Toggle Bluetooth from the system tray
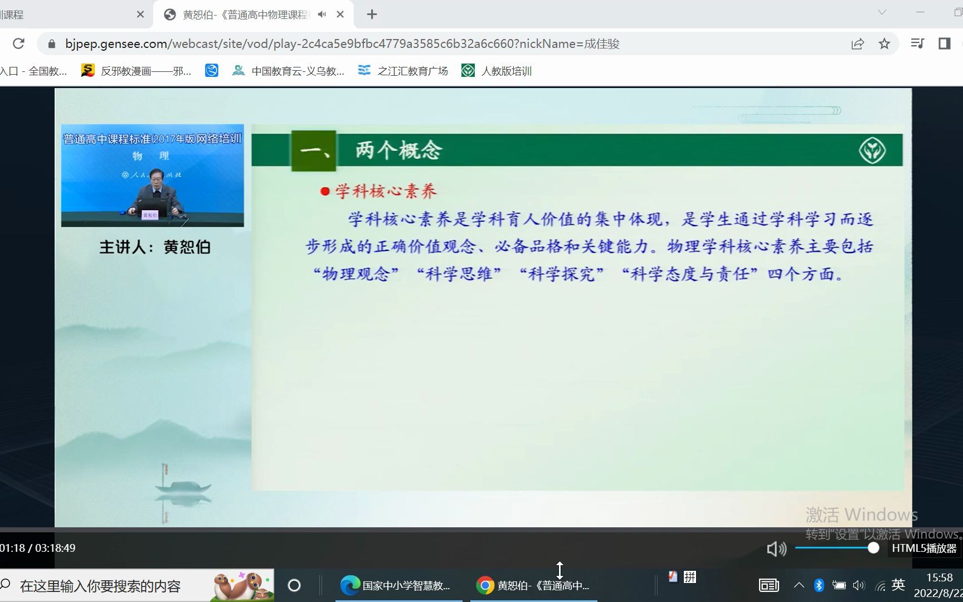The height and width of the screenshot is (602, 963). click(x=819, y=585)
